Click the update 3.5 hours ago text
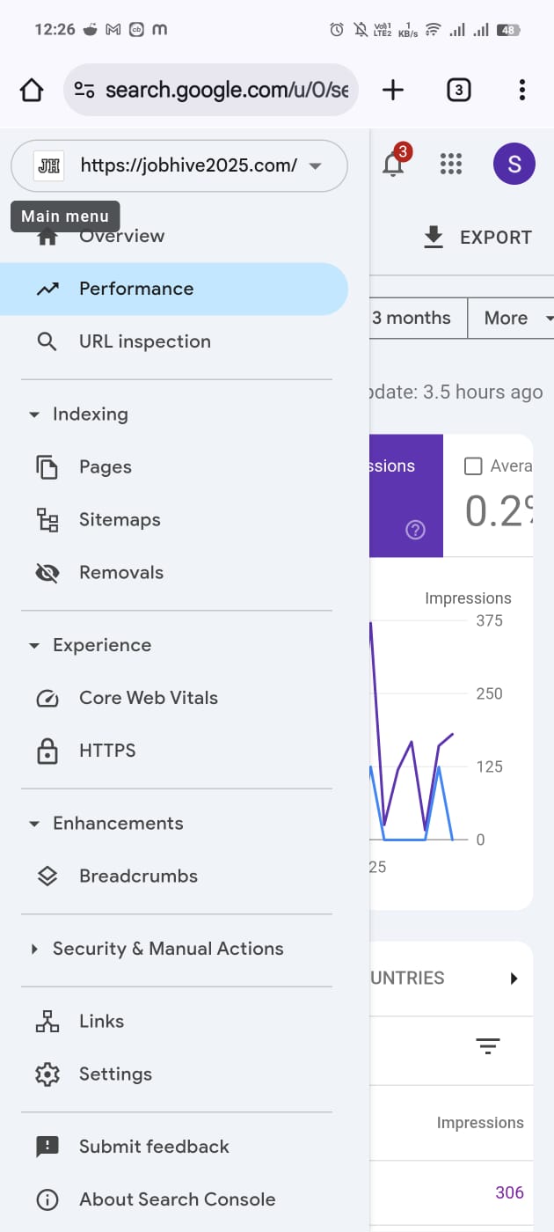554x1232 pixels. (456, 392)
